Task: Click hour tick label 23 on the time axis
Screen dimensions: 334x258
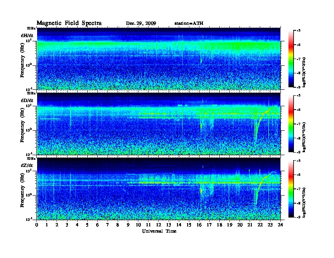Action: tap(270, 225)
